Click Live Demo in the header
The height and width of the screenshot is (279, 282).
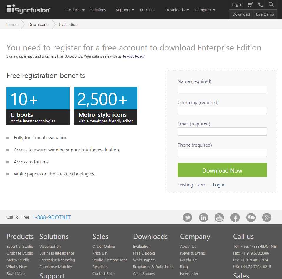265,14
